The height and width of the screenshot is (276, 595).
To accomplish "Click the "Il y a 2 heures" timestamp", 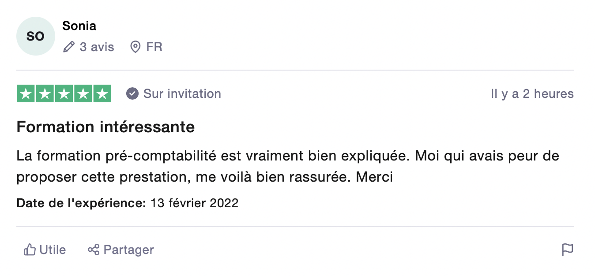I will coord(532,93).
